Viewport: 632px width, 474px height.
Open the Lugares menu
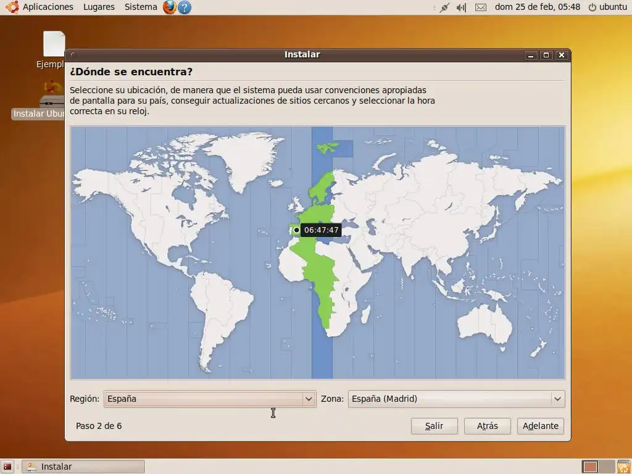pos(99,7)
